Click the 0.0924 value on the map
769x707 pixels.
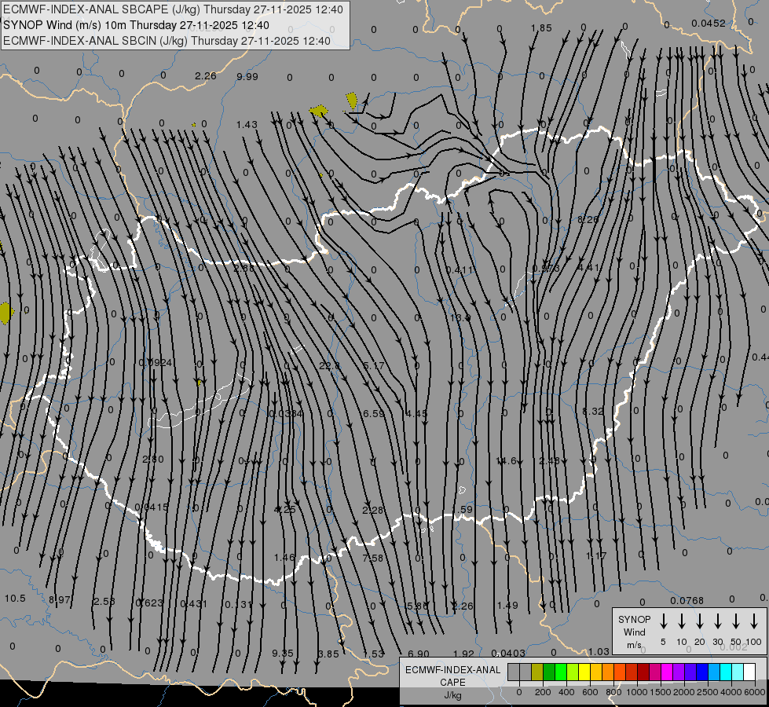point(156,363)
